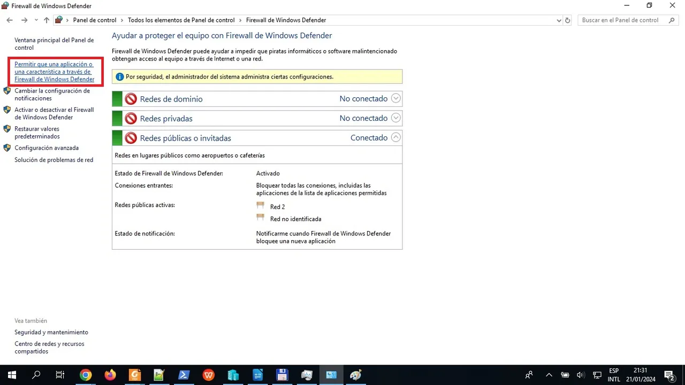This screenshot has height=385, width=685.
Task: Click 'Todos los elementos de Panel de control' breadcrumb
Action: (181, 20)
